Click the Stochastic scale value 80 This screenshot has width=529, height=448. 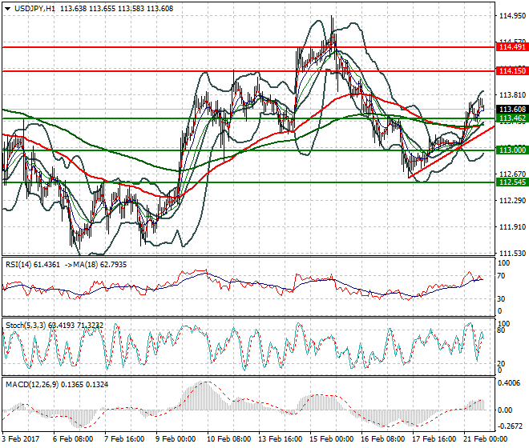click(501, 330)
